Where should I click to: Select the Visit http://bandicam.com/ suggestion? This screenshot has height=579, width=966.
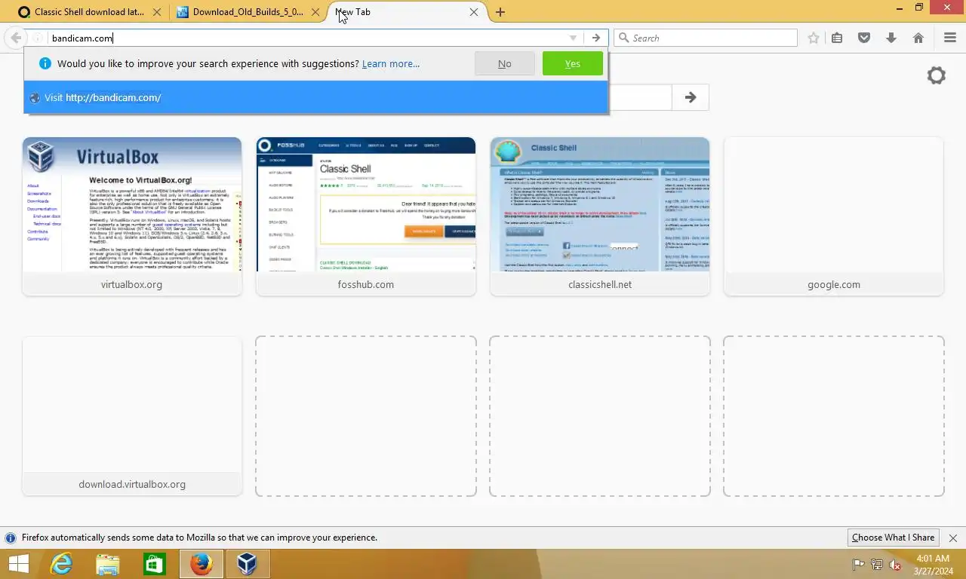[315, 97]
